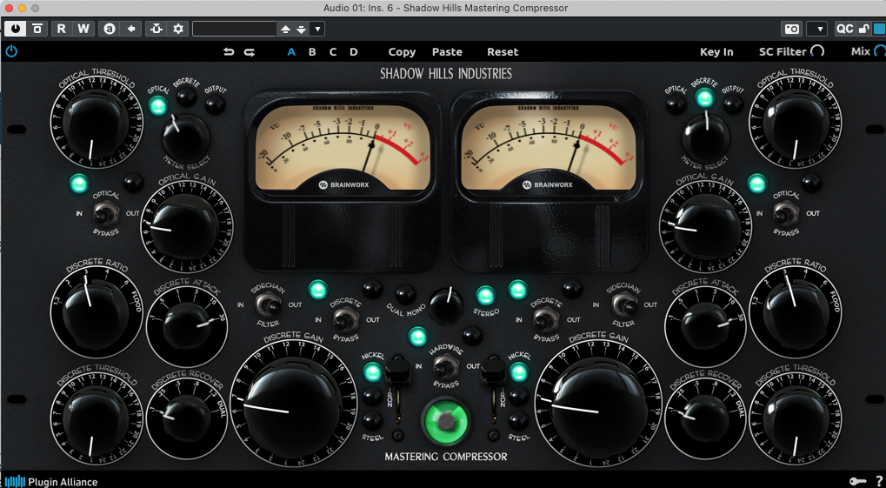Flip left channel Sidechain Filter switch

tap(268, 304)
